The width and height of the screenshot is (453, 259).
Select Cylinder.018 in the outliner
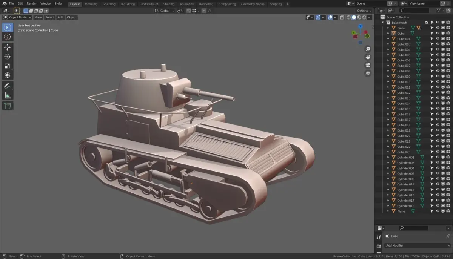pyautogui.click(x=406, y=206)
